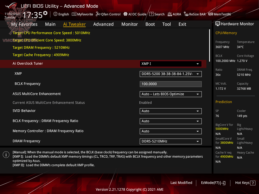Select the SVID Behavior label
Viewport: 259px width, 194px height.
tap(24, 111)
